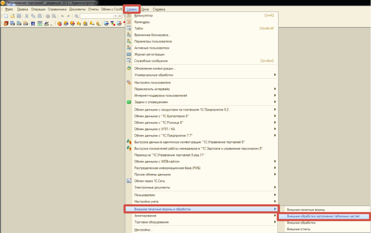Viewport: 371px width, 233px height.
Task: Click the Undo arrow icon
Action: coord(62,16)
